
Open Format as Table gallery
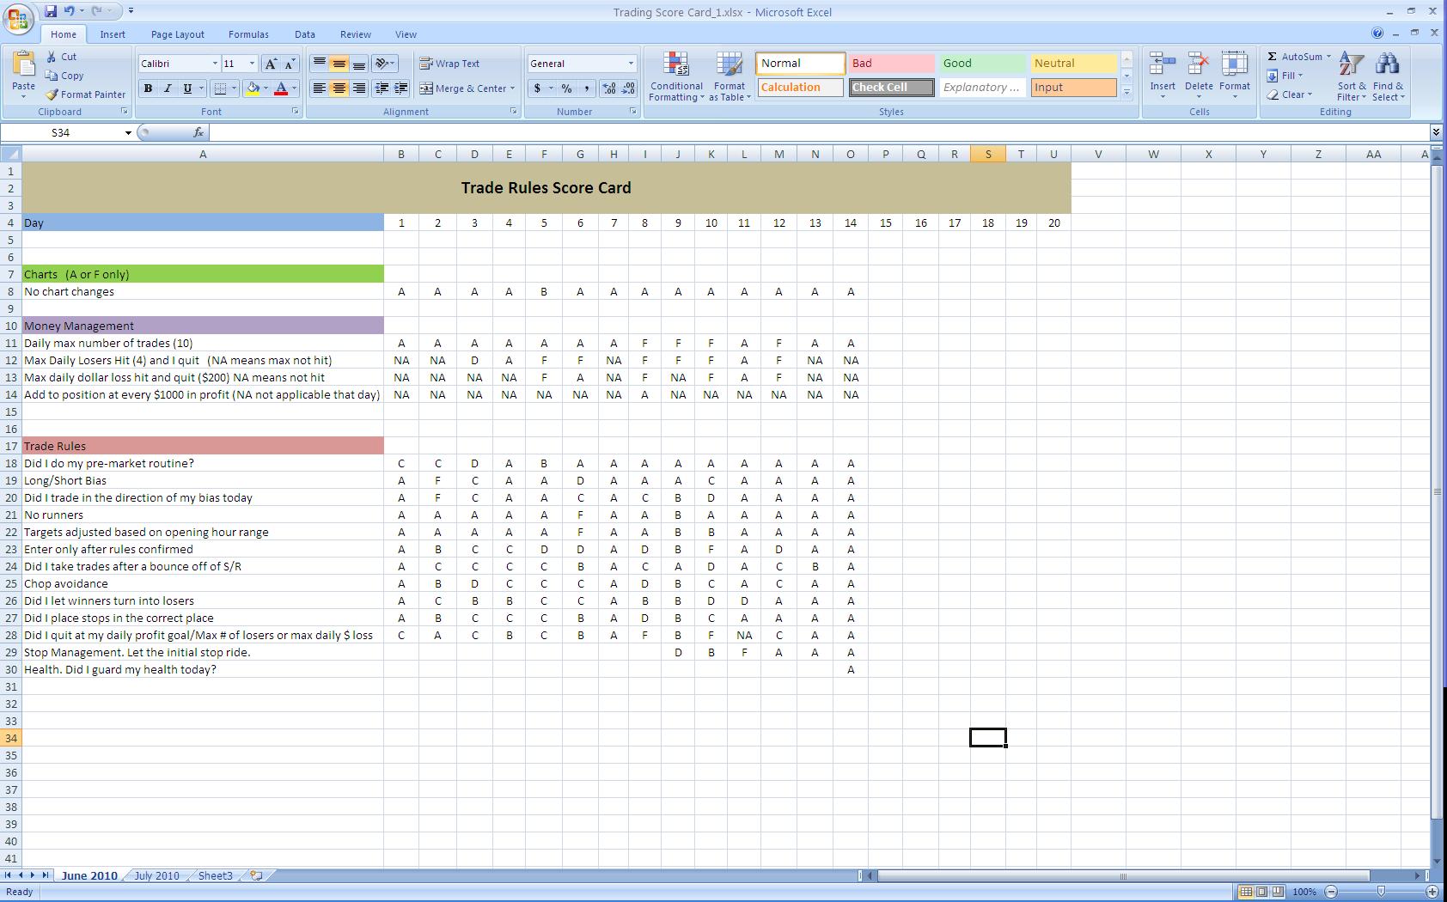tap(730, 76)
